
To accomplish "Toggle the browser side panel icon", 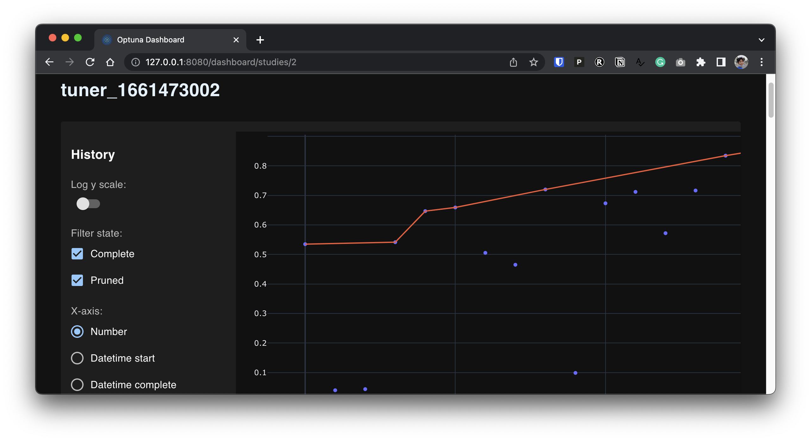I will click(720, 62).
